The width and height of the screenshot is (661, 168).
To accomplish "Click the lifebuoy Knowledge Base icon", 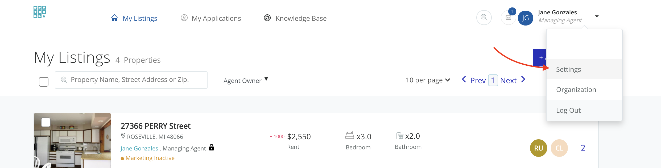I will [267, 18].
